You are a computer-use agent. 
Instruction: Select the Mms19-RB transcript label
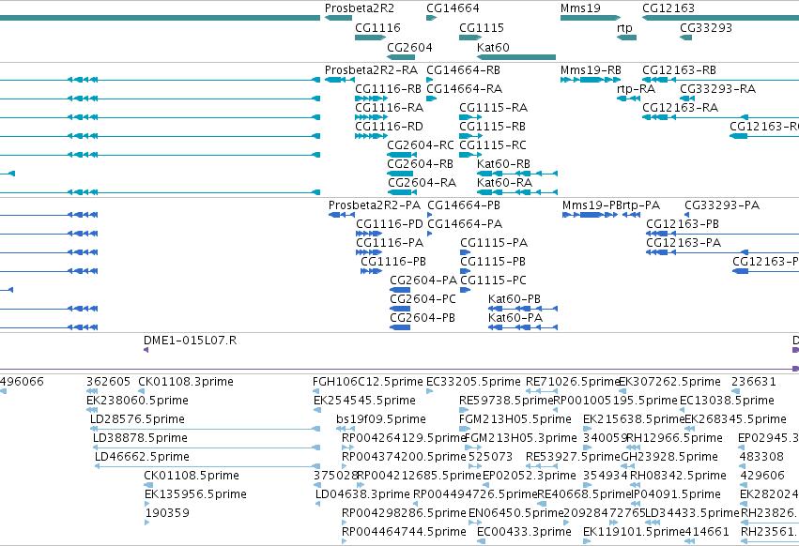tap(591, 69)
